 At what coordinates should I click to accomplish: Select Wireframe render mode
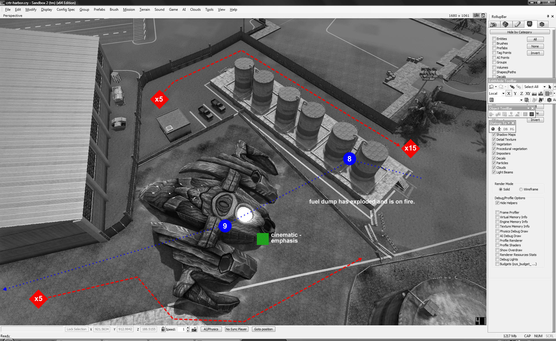point(521,189)
